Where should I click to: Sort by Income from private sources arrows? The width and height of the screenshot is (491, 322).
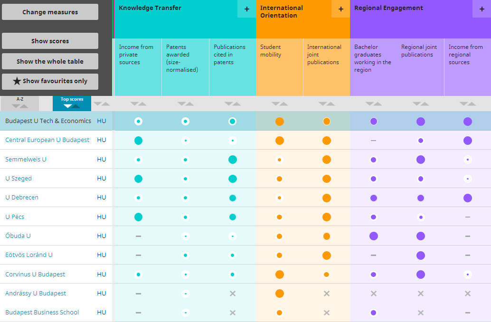(x=138, y=104)
